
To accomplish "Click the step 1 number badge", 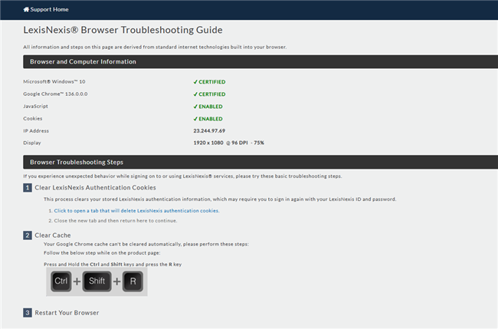I will click(28, 188).
